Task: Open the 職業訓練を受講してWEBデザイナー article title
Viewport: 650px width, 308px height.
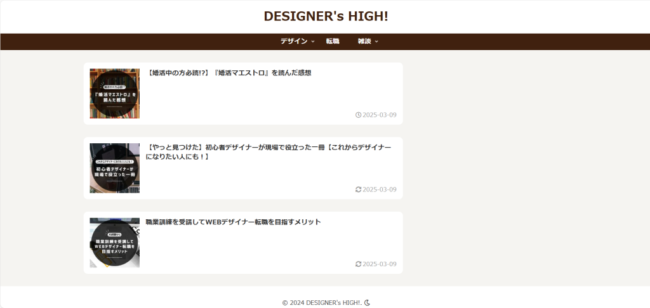Action: pyautogui.click(x=233, y=222)
